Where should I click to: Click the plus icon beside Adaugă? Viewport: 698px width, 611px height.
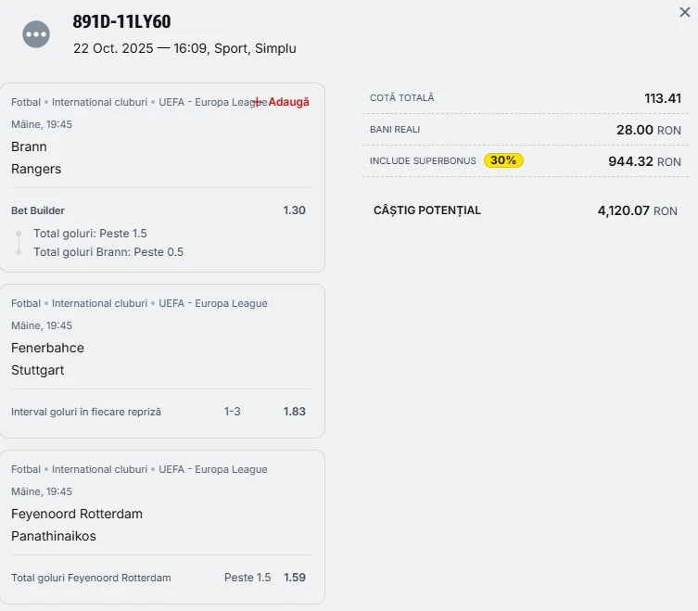(x=259, y=102)
